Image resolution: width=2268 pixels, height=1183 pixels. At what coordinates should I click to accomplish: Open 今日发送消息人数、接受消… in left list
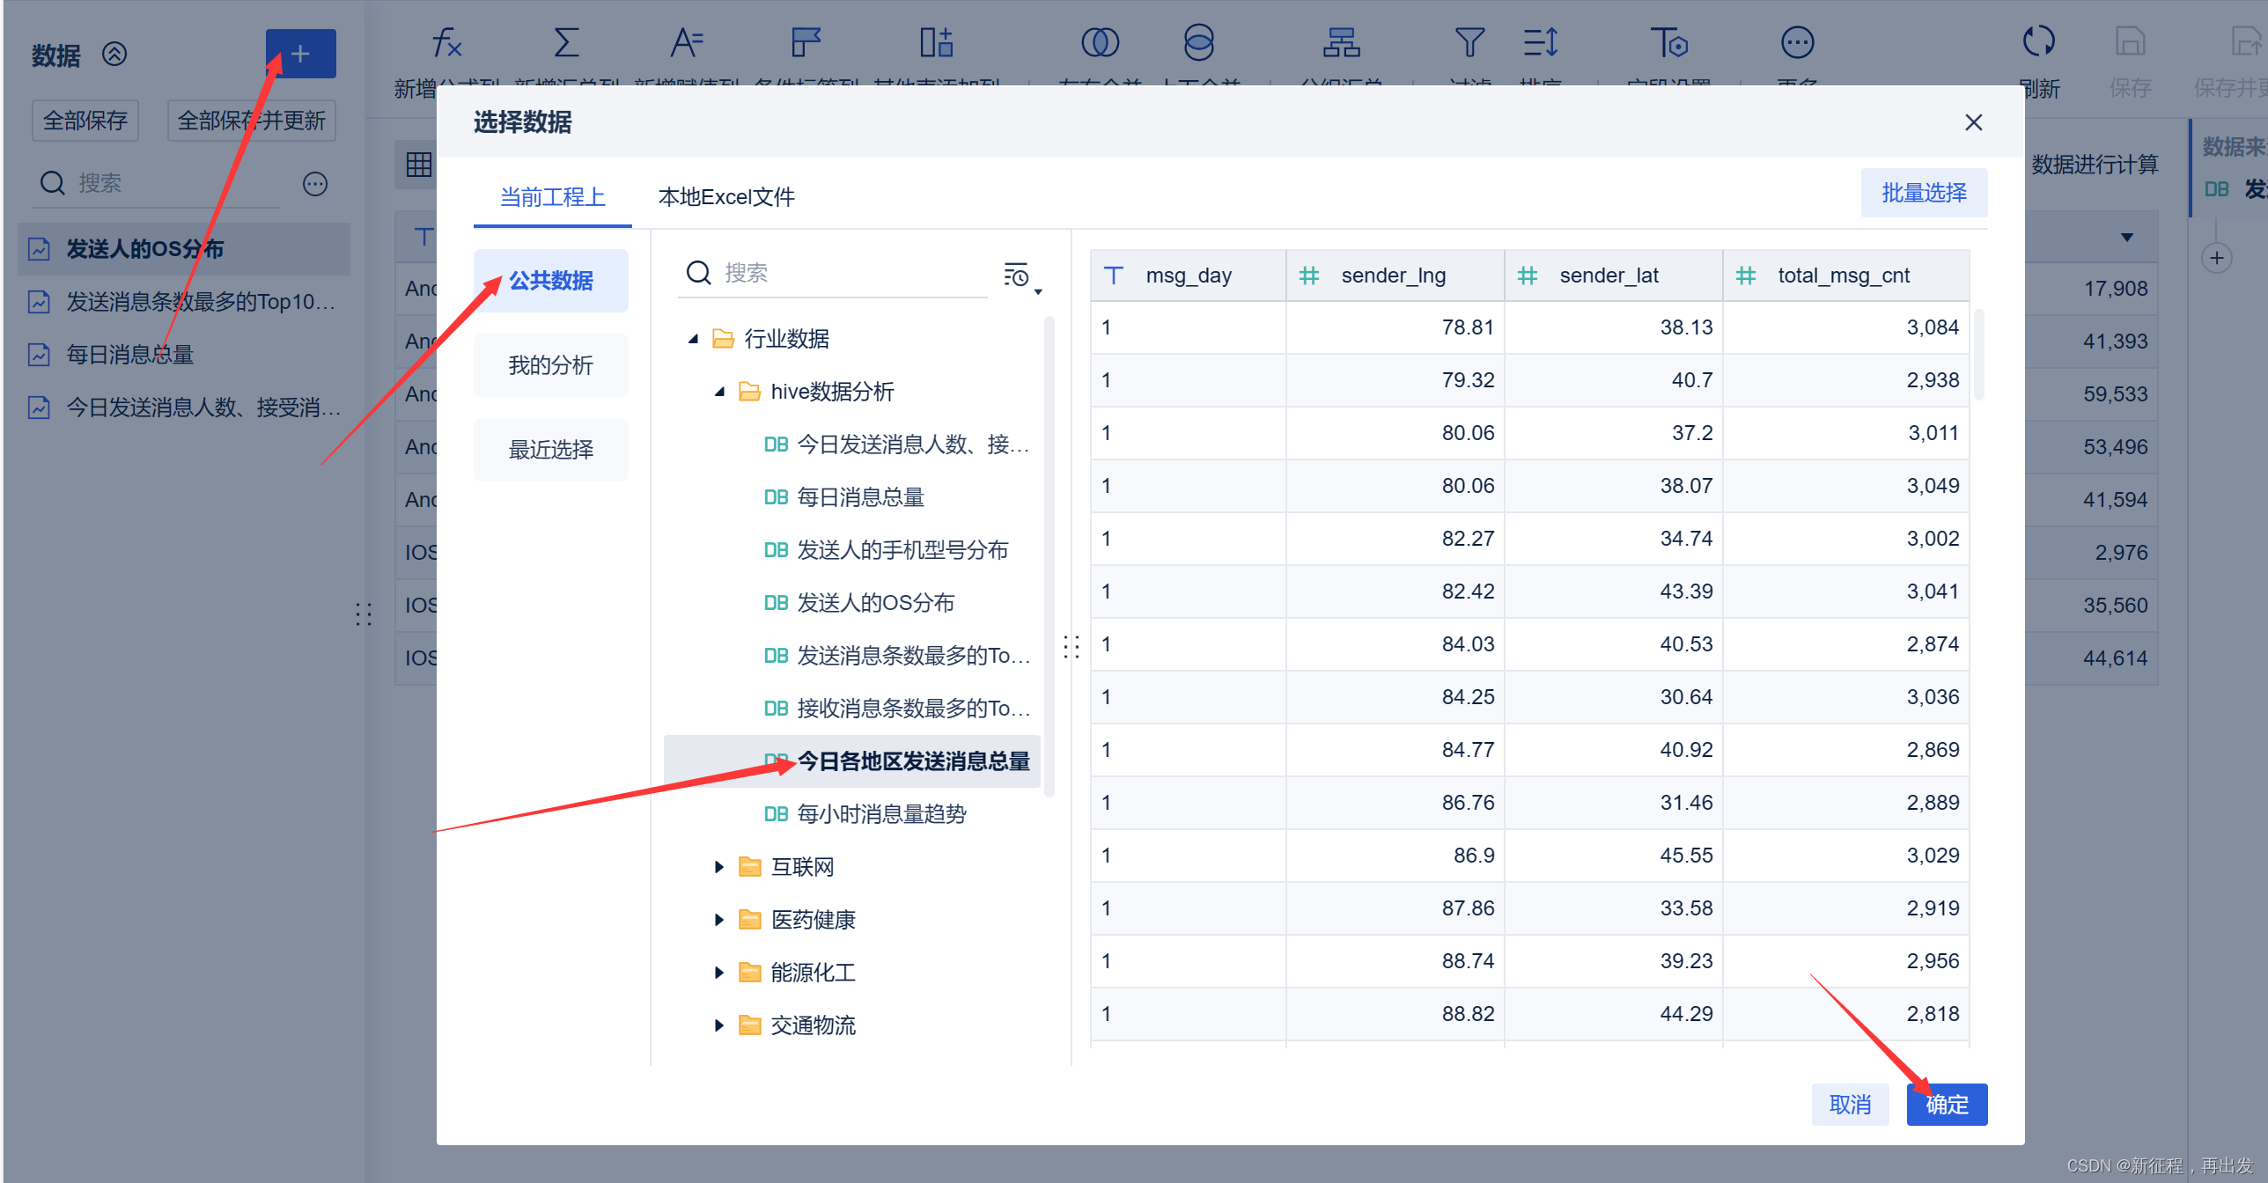pos(184,408)
